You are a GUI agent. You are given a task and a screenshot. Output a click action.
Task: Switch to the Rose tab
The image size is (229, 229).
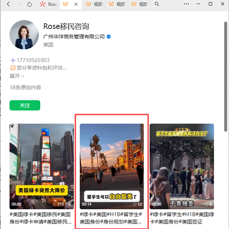tap(48, 4)
